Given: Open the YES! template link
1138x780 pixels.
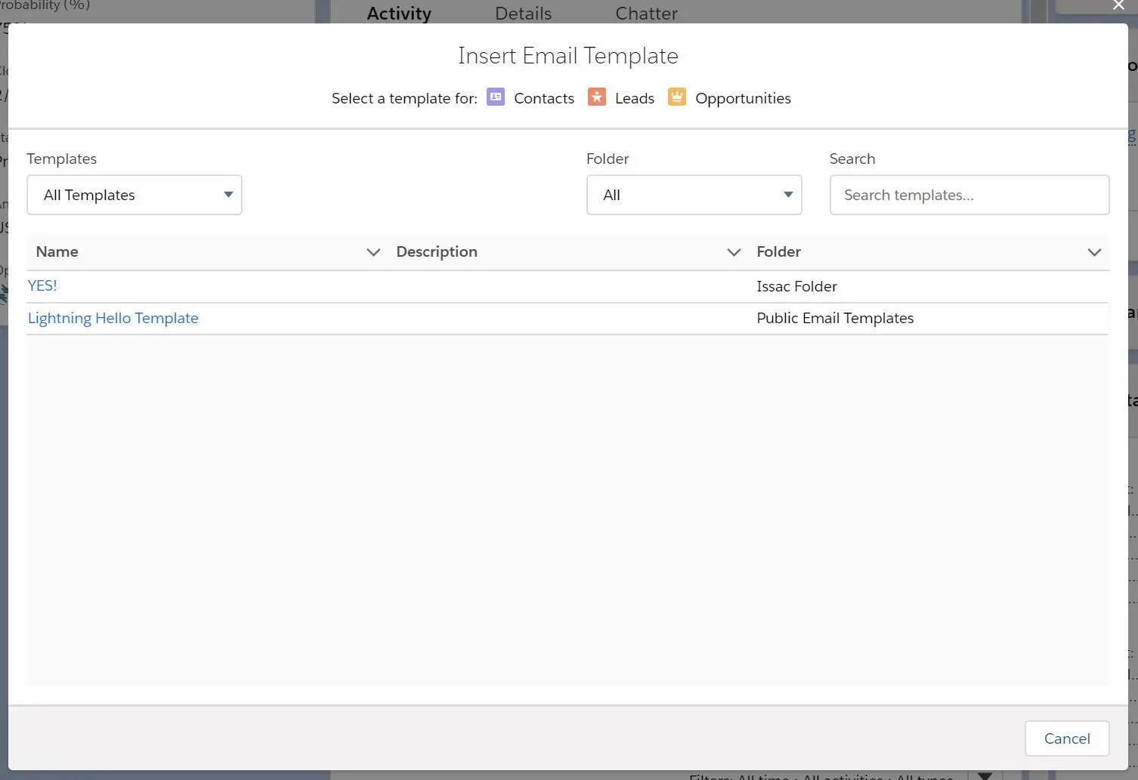Looking at the screenshot, I should [42, 285].
